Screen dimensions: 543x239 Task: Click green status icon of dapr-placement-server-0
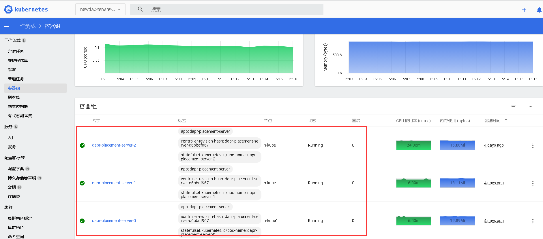point(82,221)
